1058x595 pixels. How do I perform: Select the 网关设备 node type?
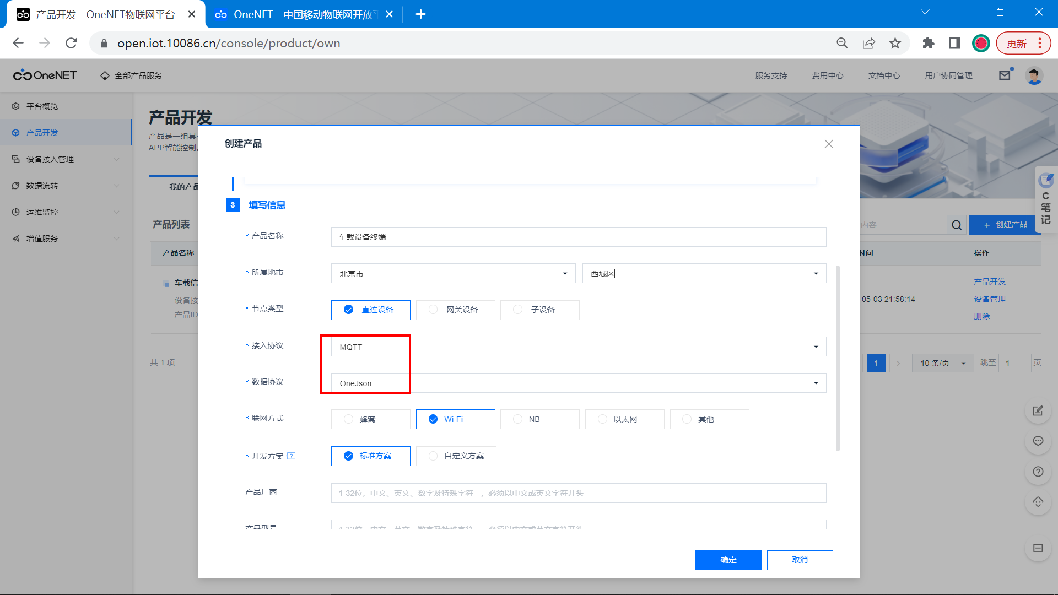[455, 310]
